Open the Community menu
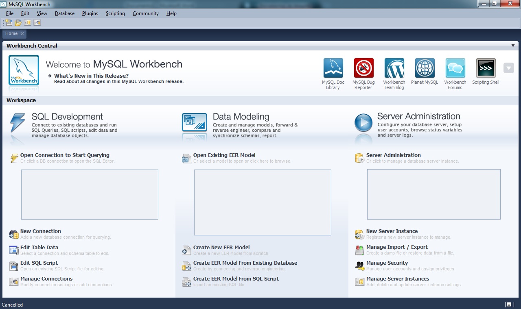This screenshot has width=521, height=309. 145,13
